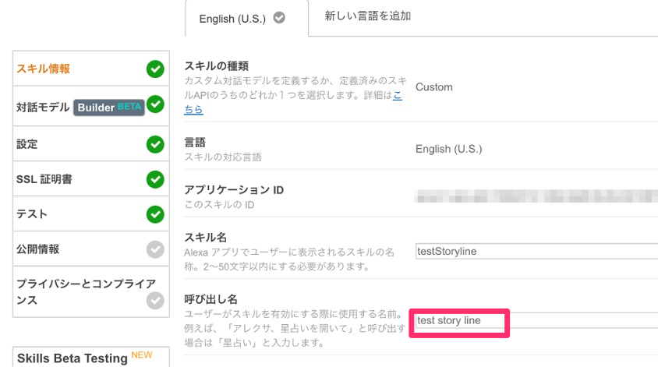Open the 対話モデル sidebar section
Screen dimensions: 658x367
coord(44,107)
